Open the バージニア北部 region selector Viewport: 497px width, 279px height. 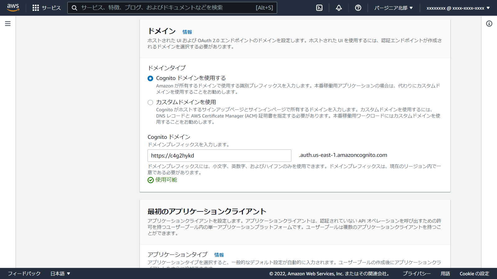tap(394, 8)
